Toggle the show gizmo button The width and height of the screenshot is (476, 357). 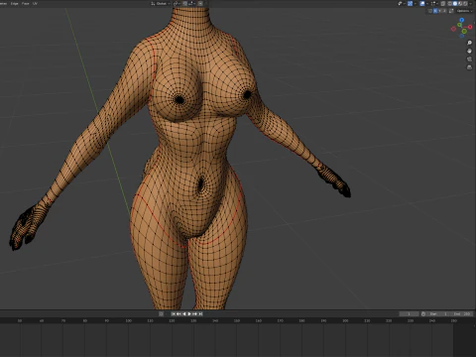click(410, 4)
